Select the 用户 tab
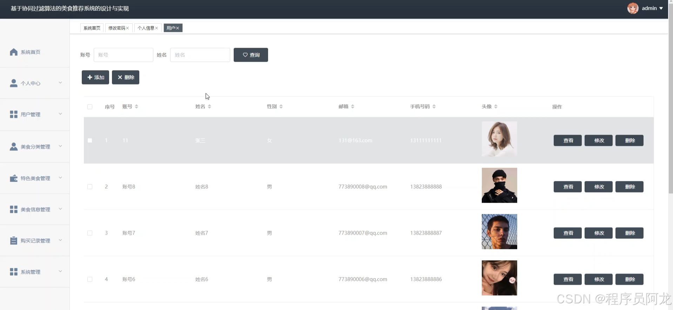The height and width of the screenshot is (310, 673). coord(173,28)
